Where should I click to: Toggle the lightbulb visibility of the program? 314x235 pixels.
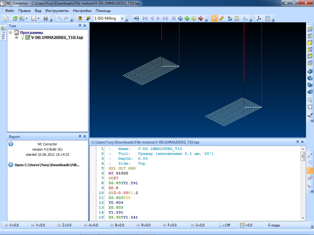pos(22,38)
